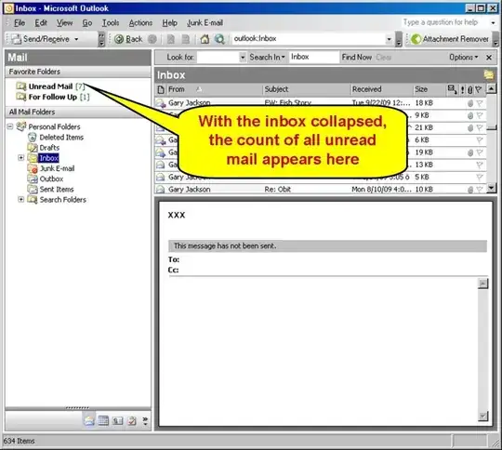Close the Find bar with X
Image resolution: width=502 pixels, height=450 pixels.
pyautogui.click(x=489, y=58)
